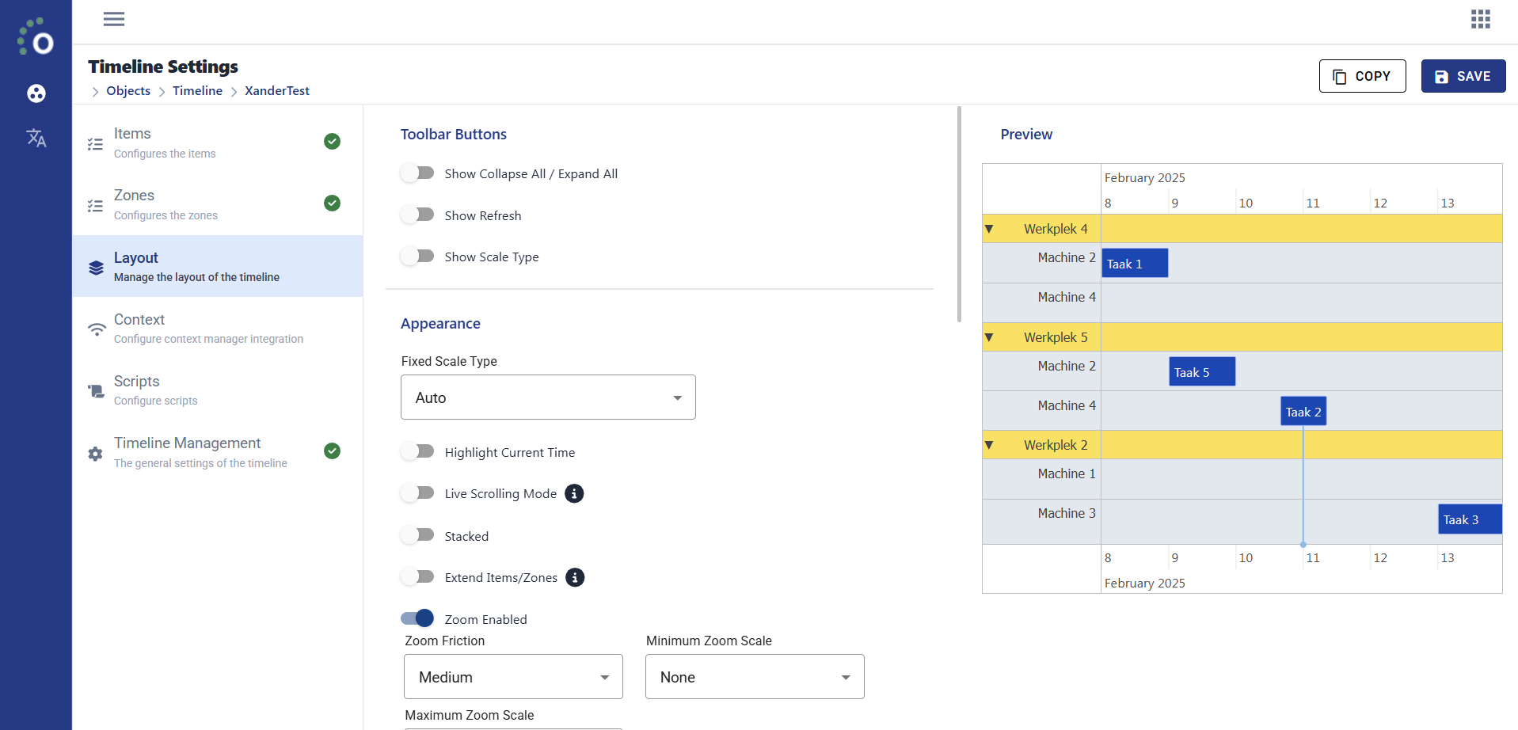The height and width of the screenshot is (730, 1518).
Task: Enable Show Collapse All / Expand All
Action: (x=417, y=173)
